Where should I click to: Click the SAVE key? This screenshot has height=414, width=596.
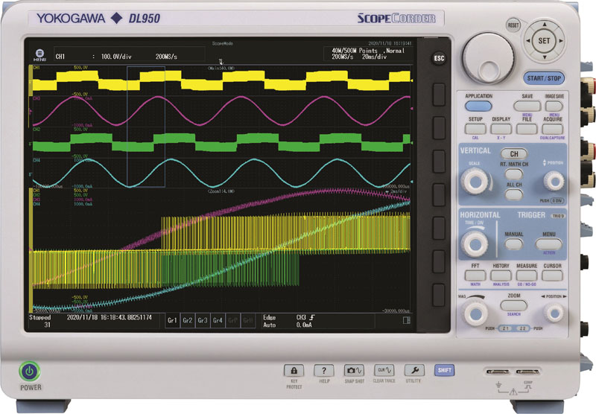point(527,106)
